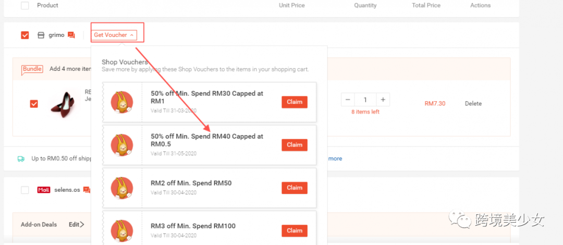The width and height of the screenshot is (563, 245).
Task: Decrease quantity with minus button
Action: click(348, 100)
